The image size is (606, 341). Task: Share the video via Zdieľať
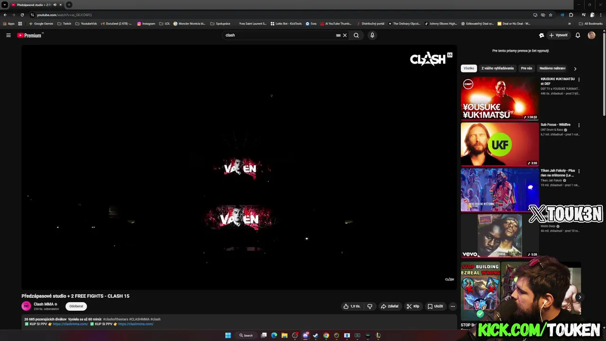[390, 306]
